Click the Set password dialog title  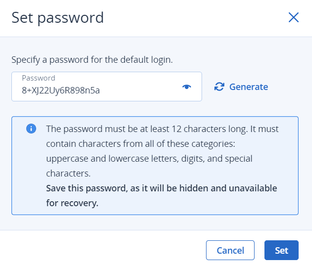click(x=57, y=18)
